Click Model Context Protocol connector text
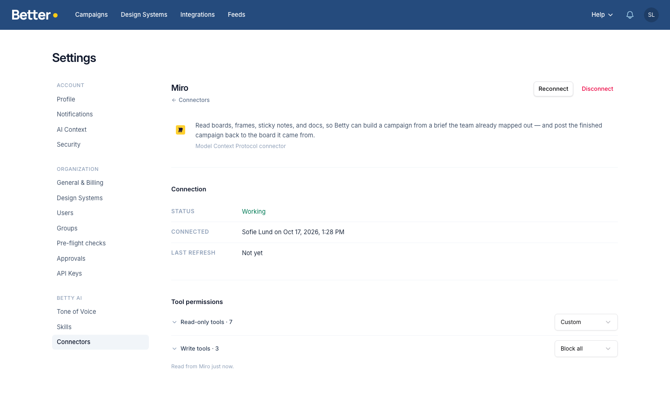Viewport: 670px width, 419px height. (241, 146)
